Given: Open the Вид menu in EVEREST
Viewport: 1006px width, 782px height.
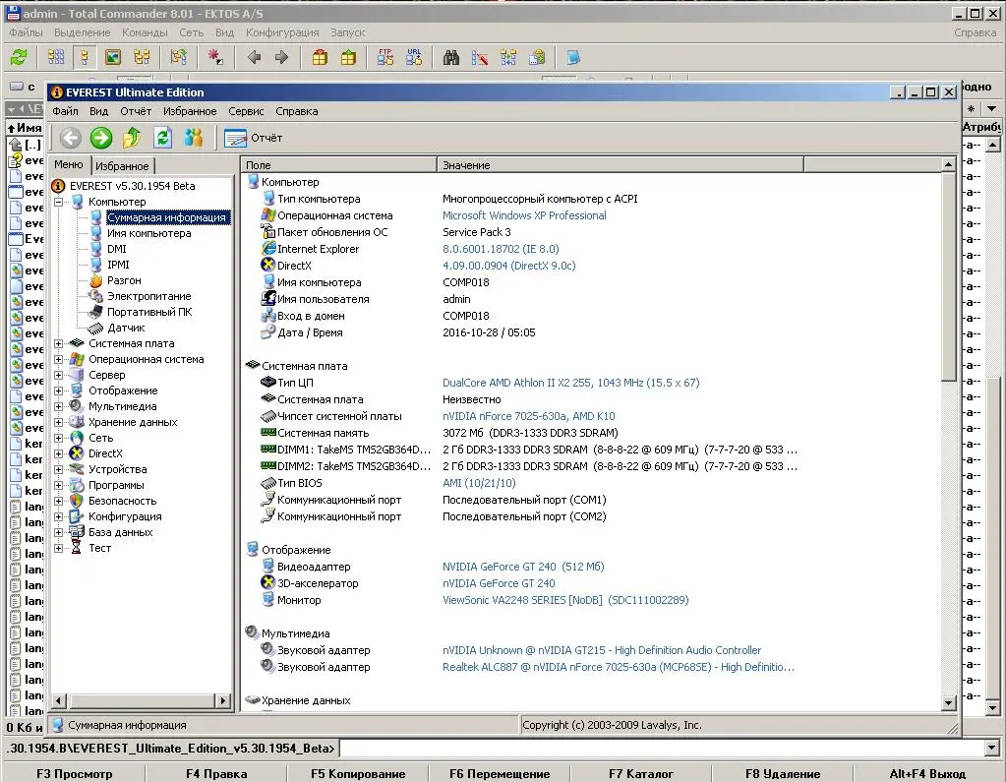Looking at the screenshot, I should (98, 111).
